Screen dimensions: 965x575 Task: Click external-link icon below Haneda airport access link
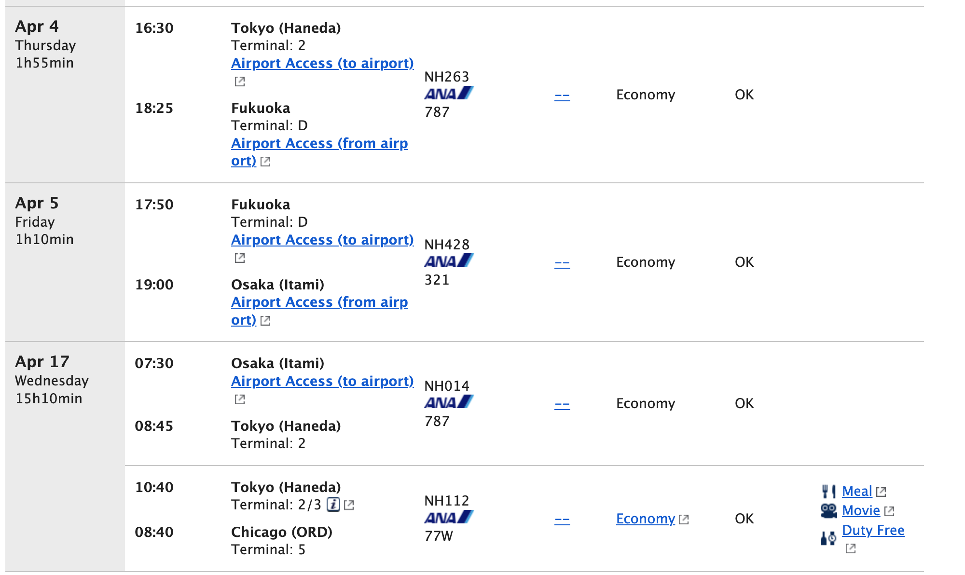pos(240,82)
